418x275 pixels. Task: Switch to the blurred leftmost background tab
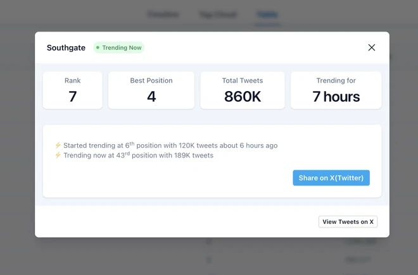(163, 15)
